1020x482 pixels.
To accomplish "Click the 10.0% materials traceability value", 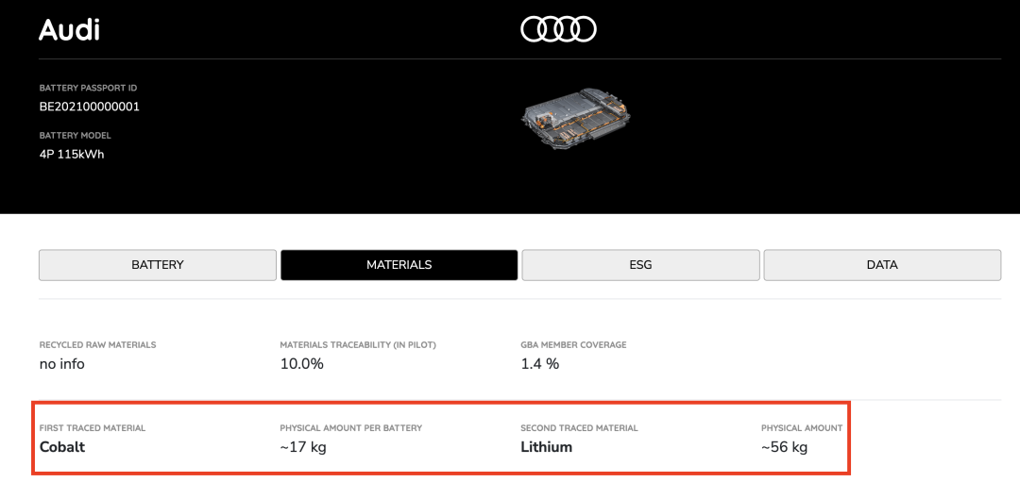I will [302, 364].
